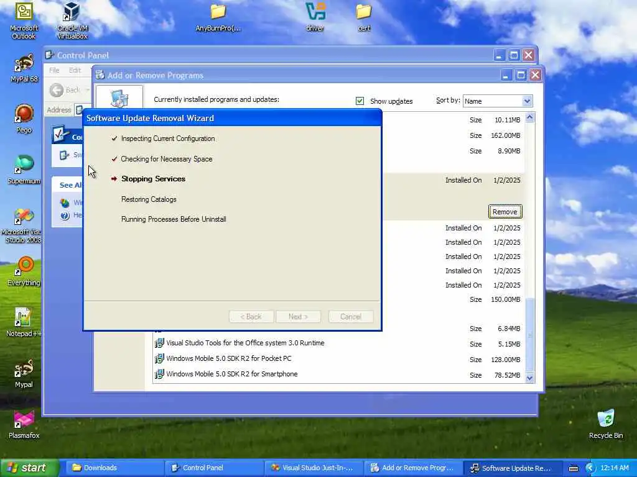
Task: Minimize the Control Panel window
Action: 500,55
